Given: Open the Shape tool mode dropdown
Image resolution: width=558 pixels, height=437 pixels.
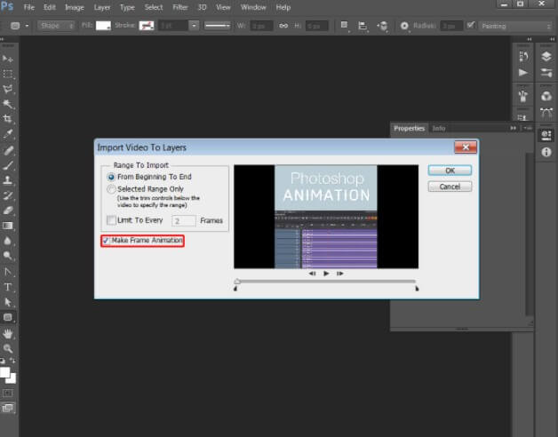Looking at the screenshot, I should (x=56, y=26).
